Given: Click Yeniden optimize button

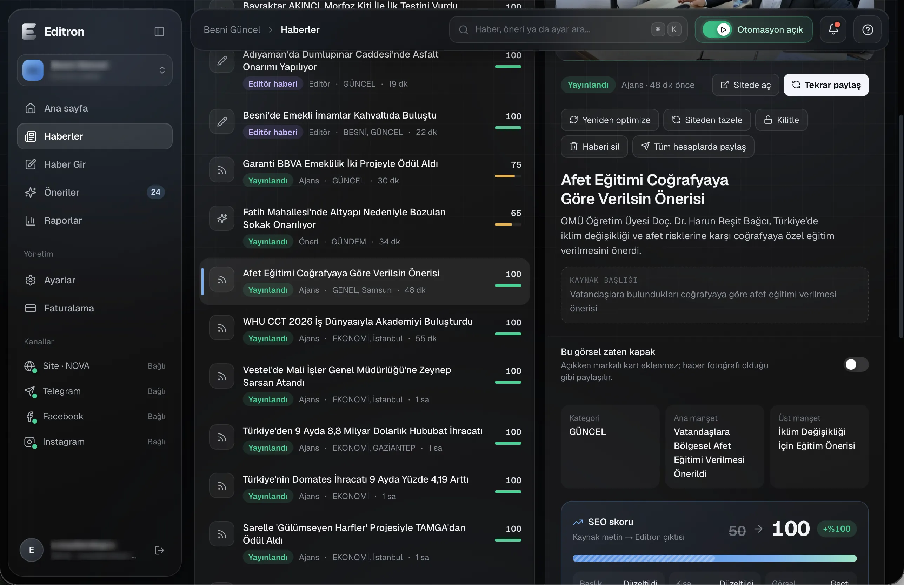Looking at the screenshot, I should (x=610, y=120).
